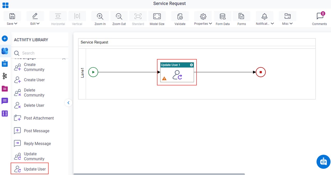Viewport: 331px width, 175px height.
Task: Expand the Properties dropdown arrow
Action: pos(210,24)
